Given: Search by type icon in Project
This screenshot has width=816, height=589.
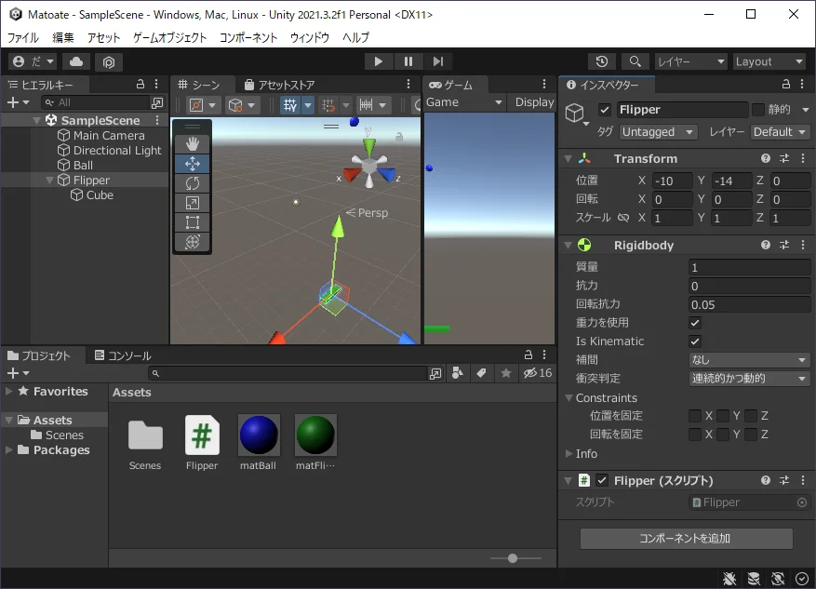Looking at the screenshot, I should (x=458, y=372).
